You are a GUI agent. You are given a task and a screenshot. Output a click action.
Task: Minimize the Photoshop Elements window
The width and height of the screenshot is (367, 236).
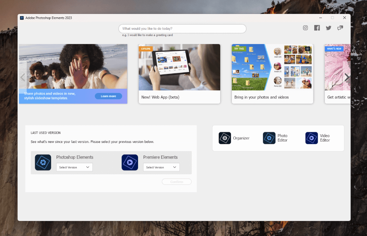pos(321,18)
